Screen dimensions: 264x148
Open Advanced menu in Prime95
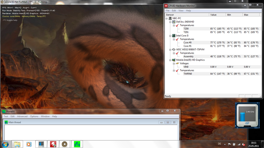tap(22, 116)
